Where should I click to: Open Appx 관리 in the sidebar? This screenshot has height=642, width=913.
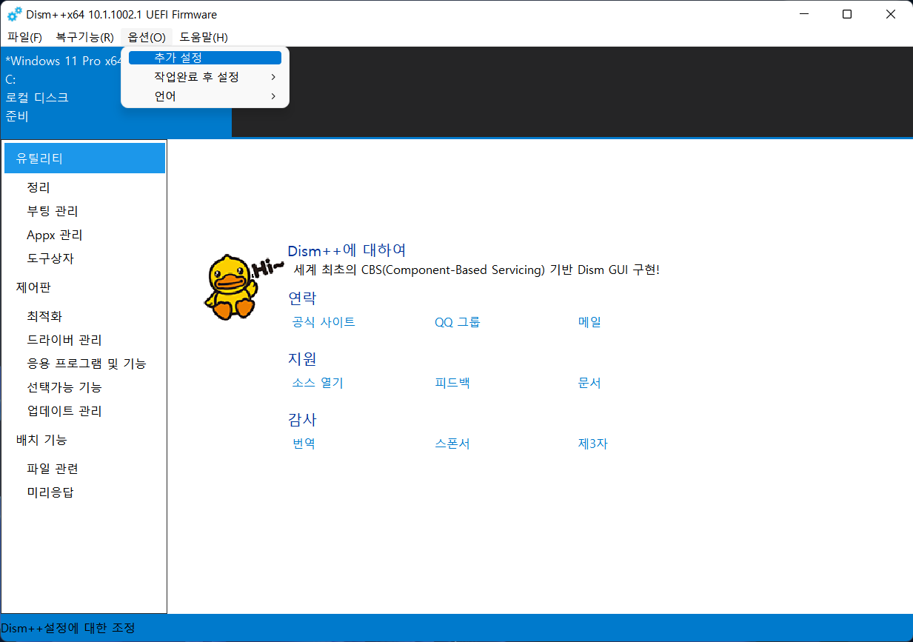[55, 235]
